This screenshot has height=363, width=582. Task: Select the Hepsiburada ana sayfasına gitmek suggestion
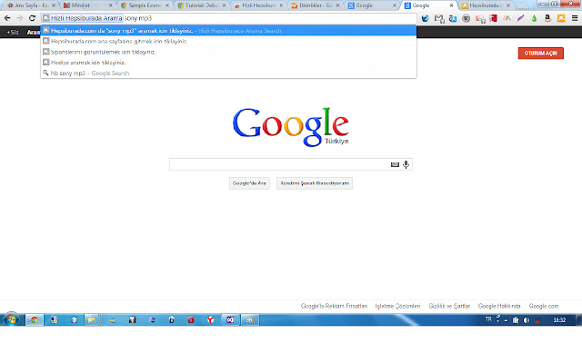228,41
